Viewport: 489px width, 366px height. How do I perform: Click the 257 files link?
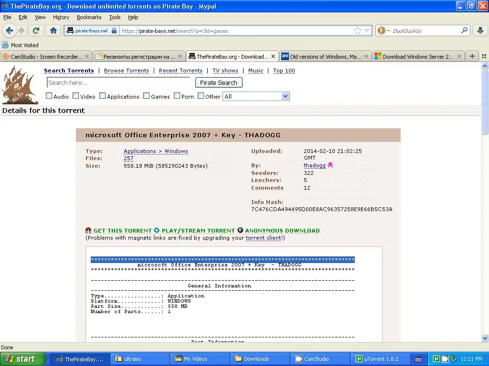(128, 158)
